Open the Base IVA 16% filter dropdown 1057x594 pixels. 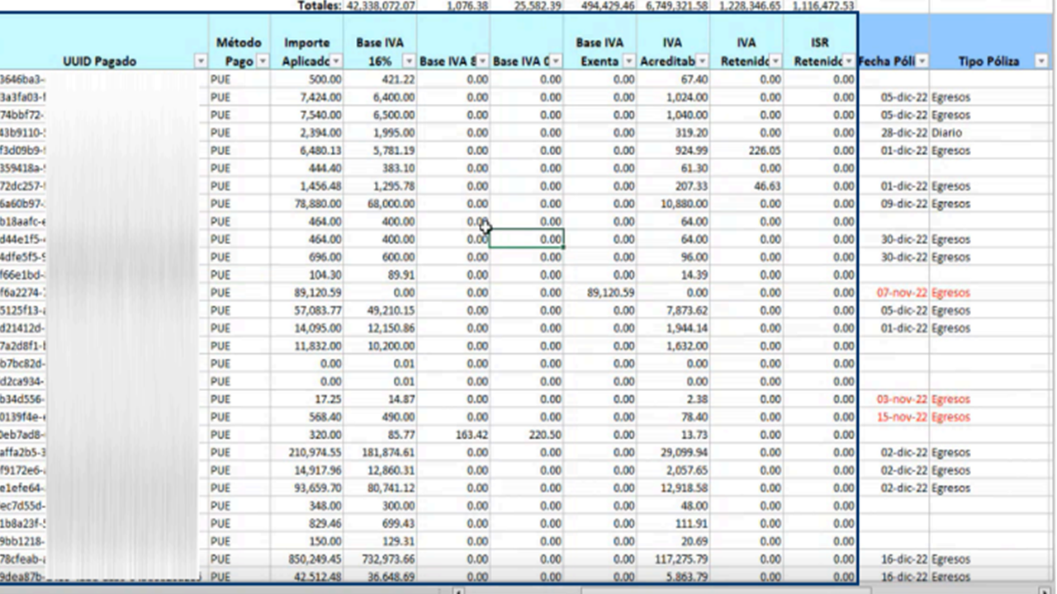tap(408, 61)
